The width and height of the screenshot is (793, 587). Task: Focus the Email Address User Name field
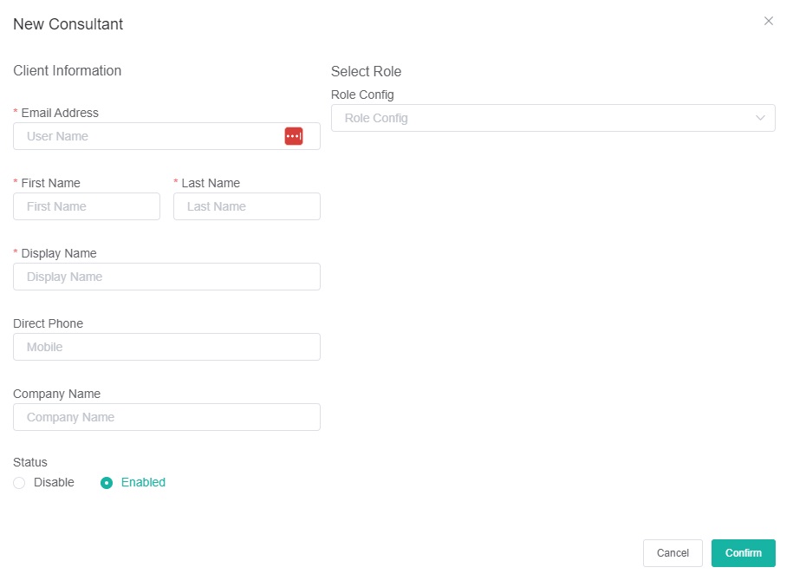pos(147,136)
